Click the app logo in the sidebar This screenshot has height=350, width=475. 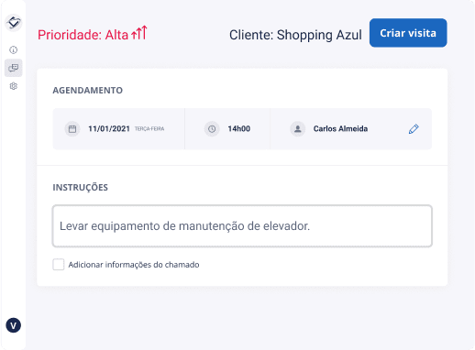pos(14,23)
